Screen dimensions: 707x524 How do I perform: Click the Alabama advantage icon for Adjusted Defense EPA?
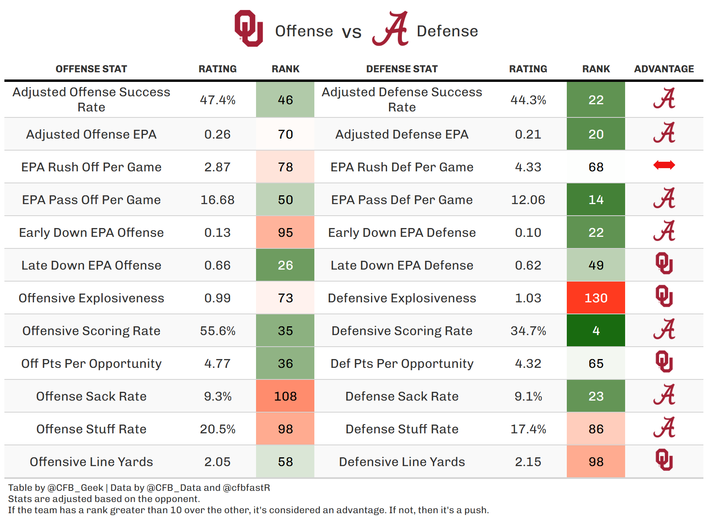(664, 133)
